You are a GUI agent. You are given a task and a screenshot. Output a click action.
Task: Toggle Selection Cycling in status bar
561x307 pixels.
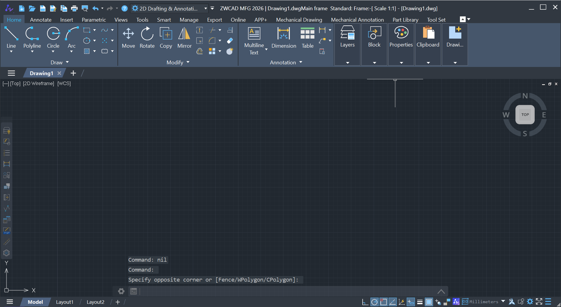tap(438, 302)
